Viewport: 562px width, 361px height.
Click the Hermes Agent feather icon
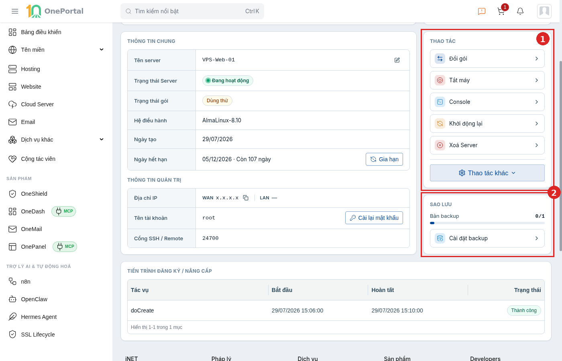12,317
